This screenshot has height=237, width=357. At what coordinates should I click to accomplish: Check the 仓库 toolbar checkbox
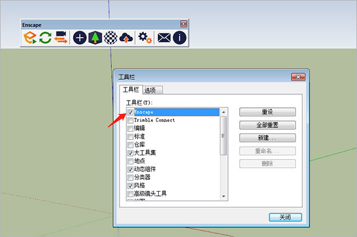[130, 145]
